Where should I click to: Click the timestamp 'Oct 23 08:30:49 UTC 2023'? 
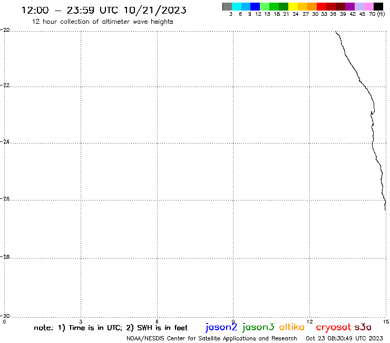(x=344, y=338)
